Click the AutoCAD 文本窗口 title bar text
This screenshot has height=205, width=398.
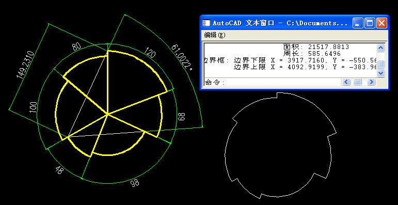(280, 23)
